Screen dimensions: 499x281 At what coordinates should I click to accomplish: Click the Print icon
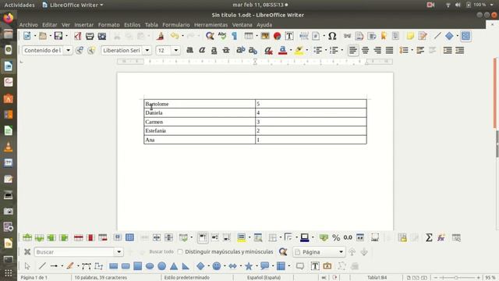coord(90,36)
